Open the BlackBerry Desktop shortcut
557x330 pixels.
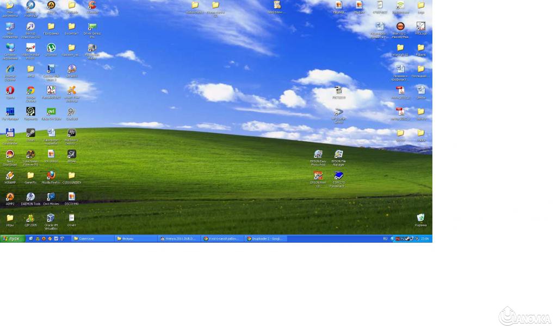[x=72, y=137]
